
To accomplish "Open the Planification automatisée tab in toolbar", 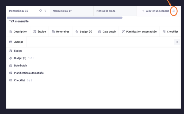I will [139, 32].
